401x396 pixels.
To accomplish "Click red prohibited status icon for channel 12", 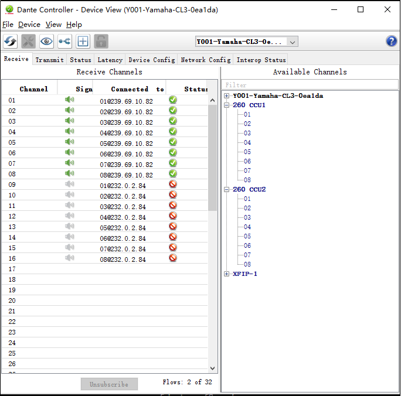I will pyautogui.click(x=173, y=216).
